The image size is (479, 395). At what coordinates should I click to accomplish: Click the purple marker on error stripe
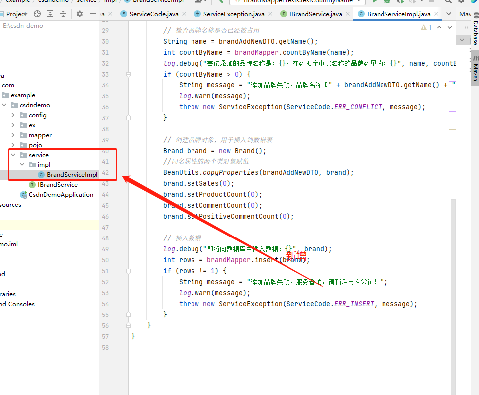pyautogui.click(x=452, y=112)
